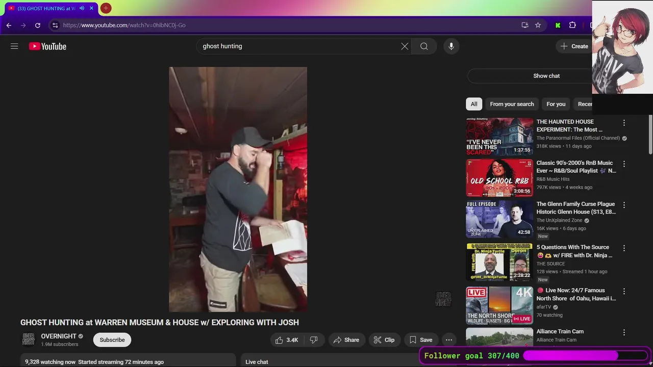Select the partially hidden Recently chip
The width and height of the screenshot is (653, 367).
click(583, 104)
